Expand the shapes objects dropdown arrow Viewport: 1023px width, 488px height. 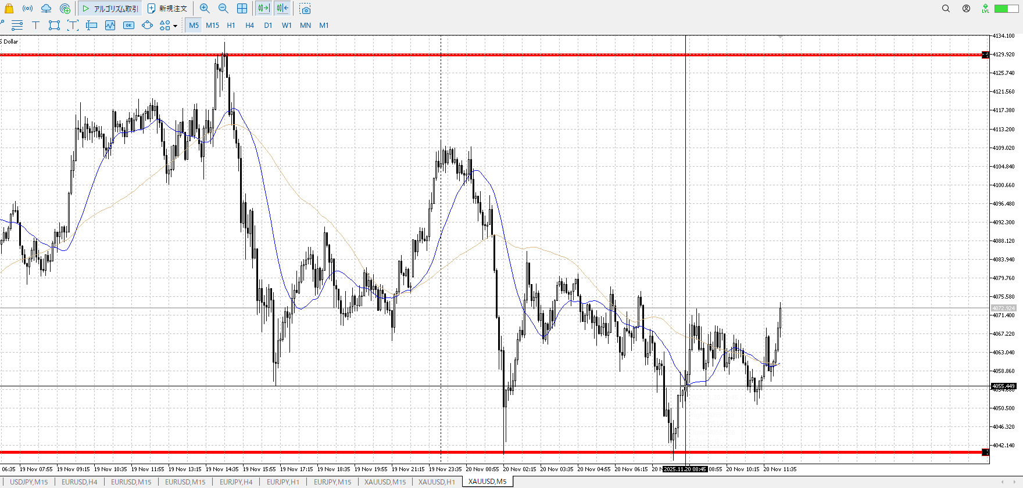175,26
